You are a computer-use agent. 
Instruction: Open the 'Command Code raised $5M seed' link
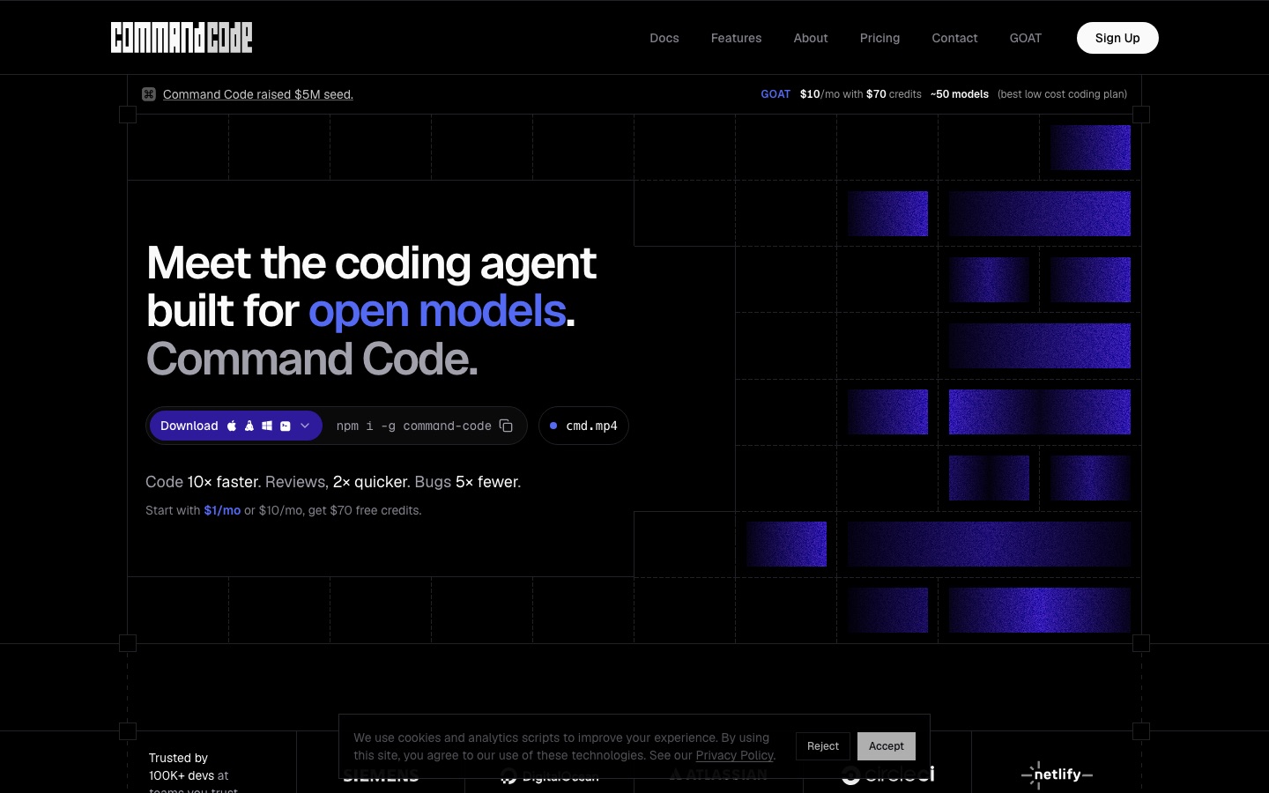pos(258,94)
